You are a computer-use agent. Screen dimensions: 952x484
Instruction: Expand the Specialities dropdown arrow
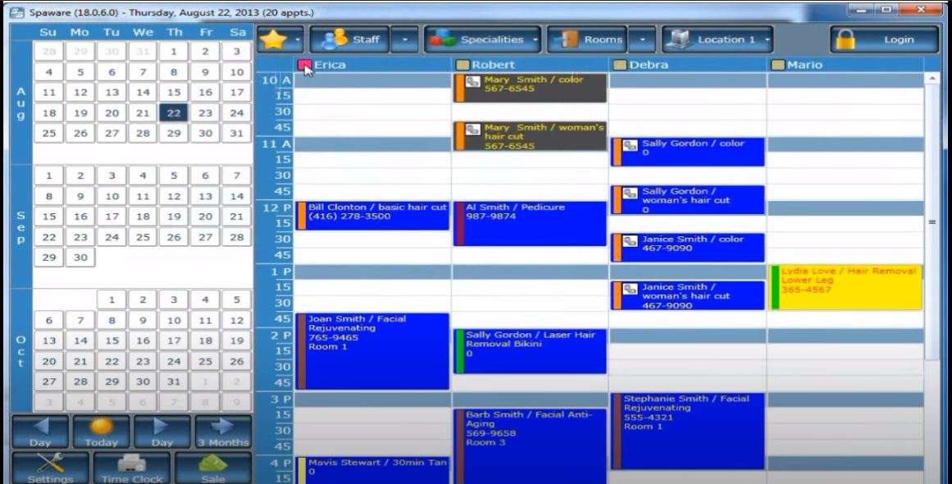[x=535, y=40]
